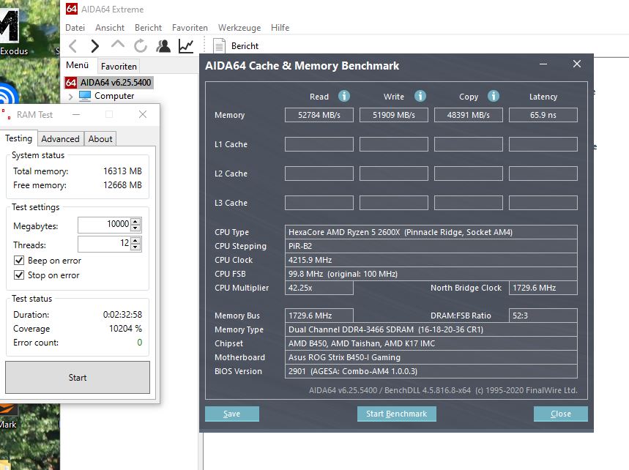Click Error count value 0
This screenshot has width=629, height=470.
140,342
